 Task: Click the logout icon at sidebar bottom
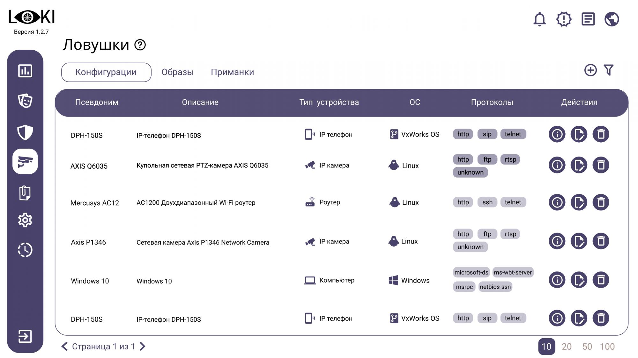[25, 336]
